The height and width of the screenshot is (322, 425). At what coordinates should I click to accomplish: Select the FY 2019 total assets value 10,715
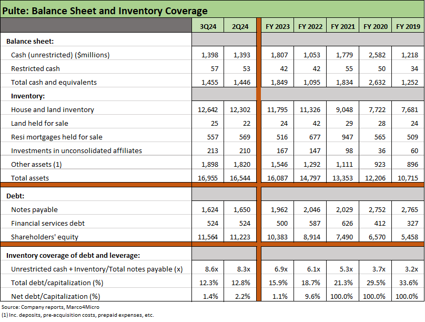click(408, 178)
